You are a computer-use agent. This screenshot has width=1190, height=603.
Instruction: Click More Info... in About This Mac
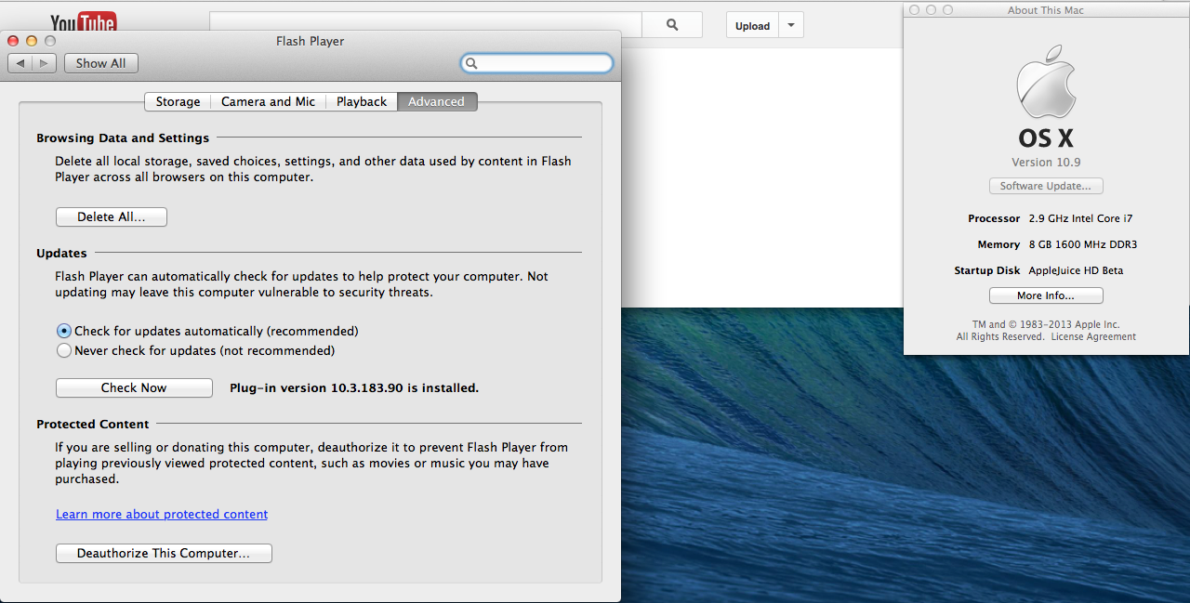(1046, 295)
